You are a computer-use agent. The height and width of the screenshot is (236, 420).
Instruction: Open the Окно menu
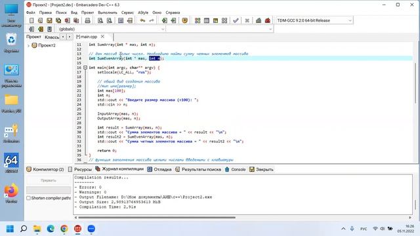[x=157, y=12]
